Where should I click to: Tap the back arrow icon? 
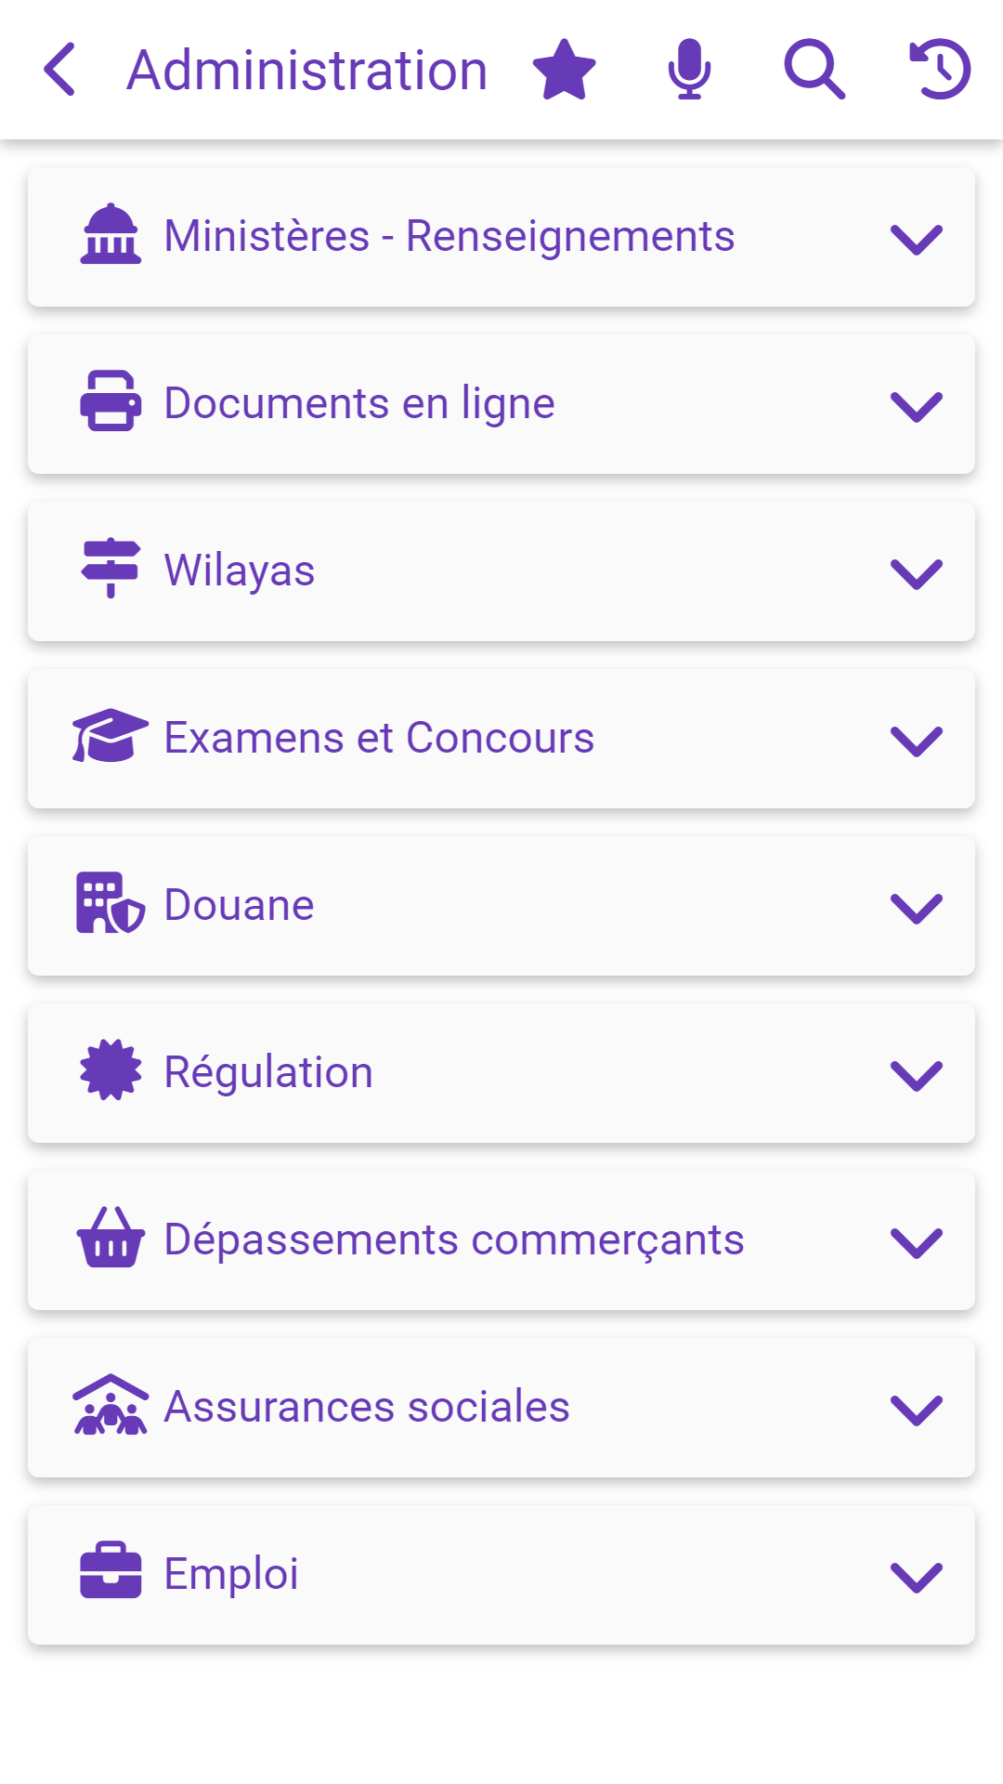(x=59, y=70)
